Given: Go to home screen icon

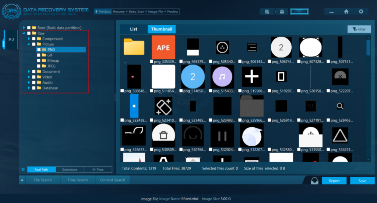Looking at the screenshot, I should point(346,12).
